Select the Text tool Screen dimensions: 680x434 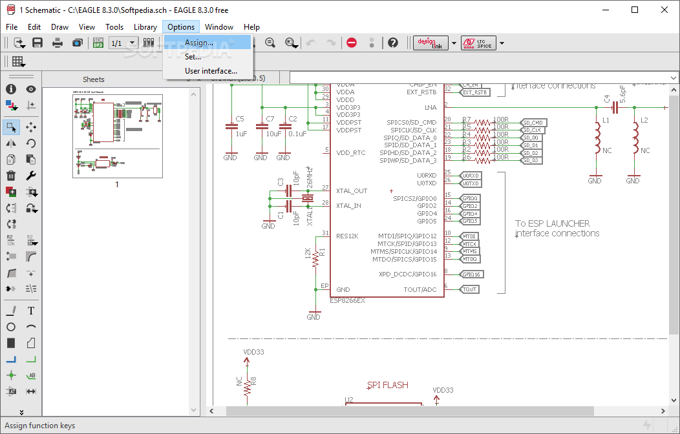30,311
